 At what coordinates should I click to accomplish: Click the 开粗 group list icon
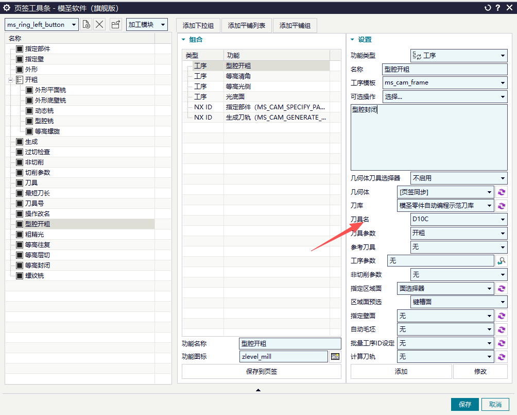click(20, 79)
